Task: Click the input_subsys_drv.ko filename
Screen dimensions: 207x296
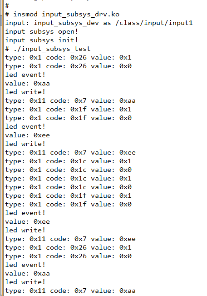Action: pos(80,15)
